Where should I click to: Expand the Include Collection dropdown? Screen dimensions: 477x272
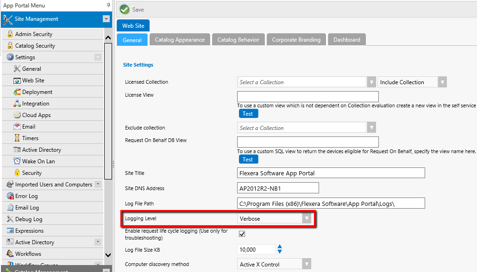click(x=441, y=82)
